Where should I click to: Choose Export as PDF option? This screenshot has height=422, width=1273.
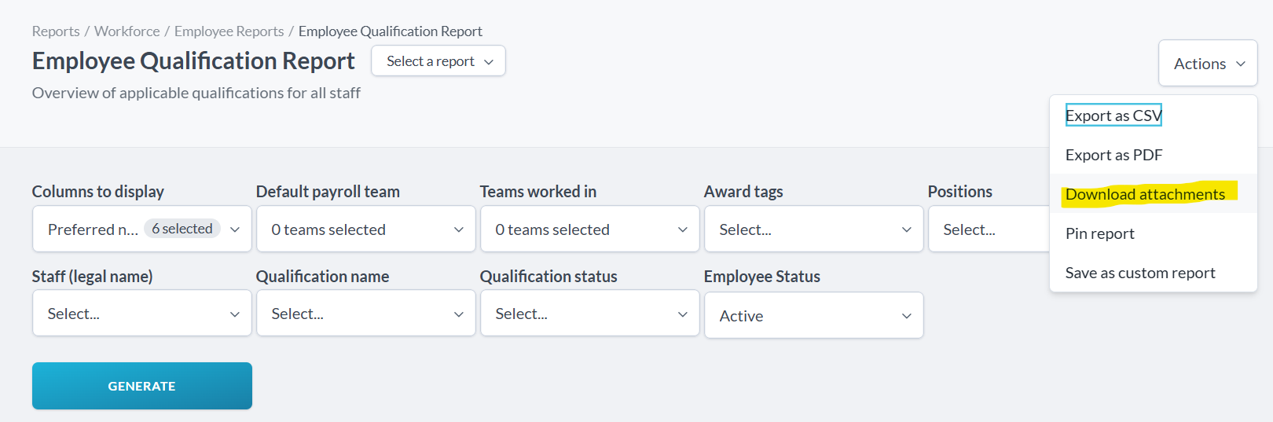click(x=1113, y=155)
